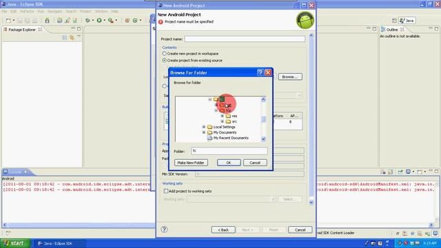441x248 pixels.
Task: Click the Display Selected Console icon
Action: (x=409, y=172)
